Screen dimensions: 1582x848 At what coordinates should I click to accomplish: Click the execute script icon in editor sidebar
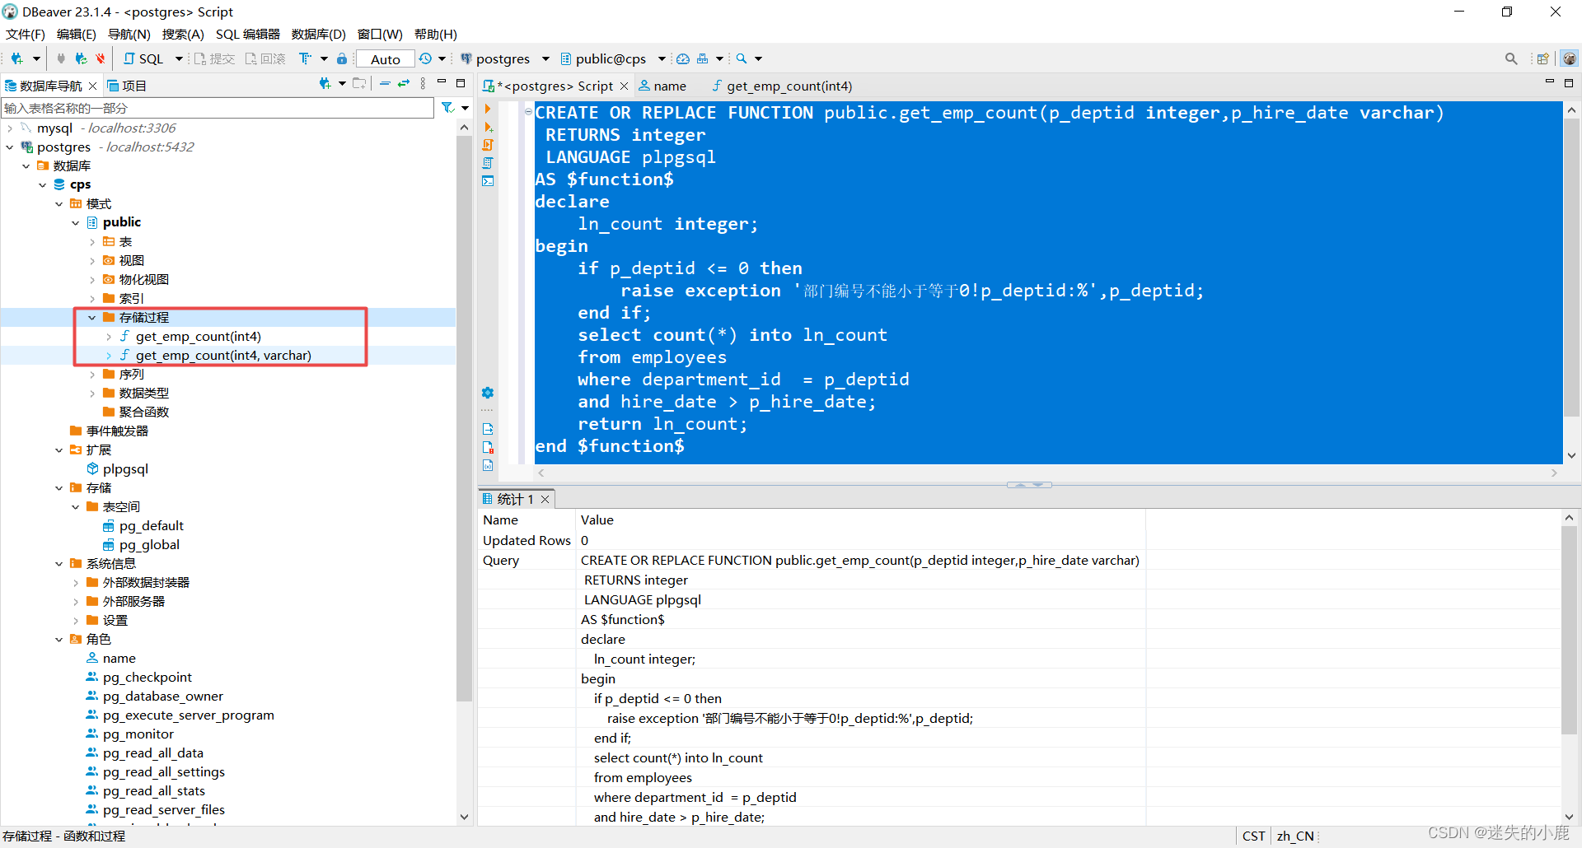click(488, 145)
